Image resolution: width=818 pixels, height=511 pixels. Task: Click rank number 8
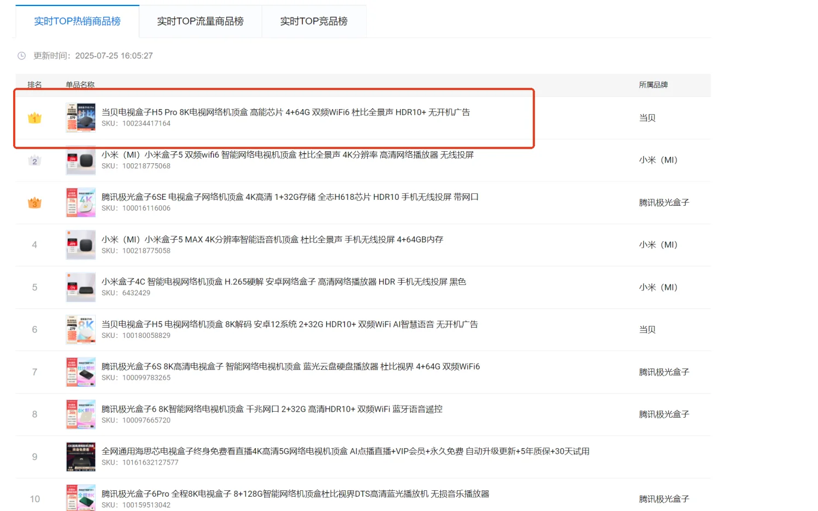34,414
